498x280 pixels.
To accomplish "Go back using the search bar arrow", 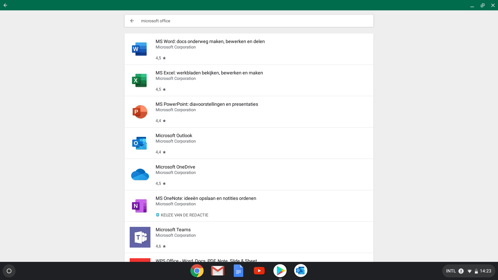I will 132,21.
